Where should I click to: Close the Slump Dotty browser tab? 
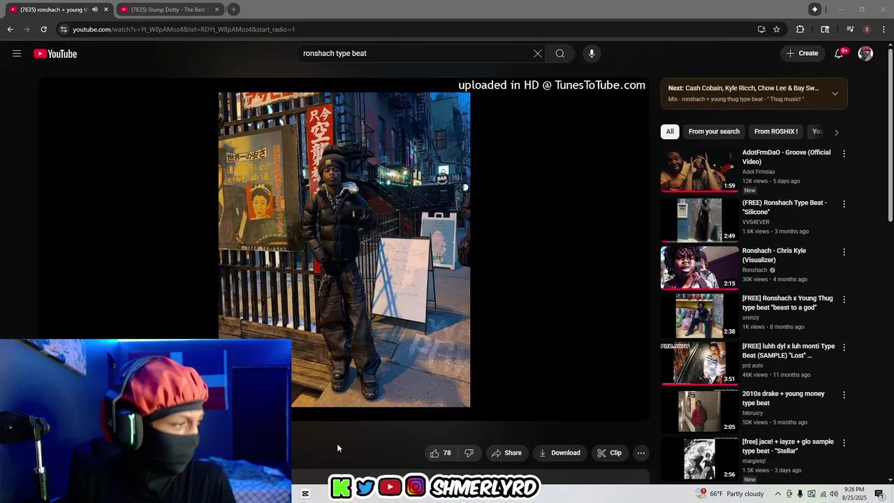point(217,9)
